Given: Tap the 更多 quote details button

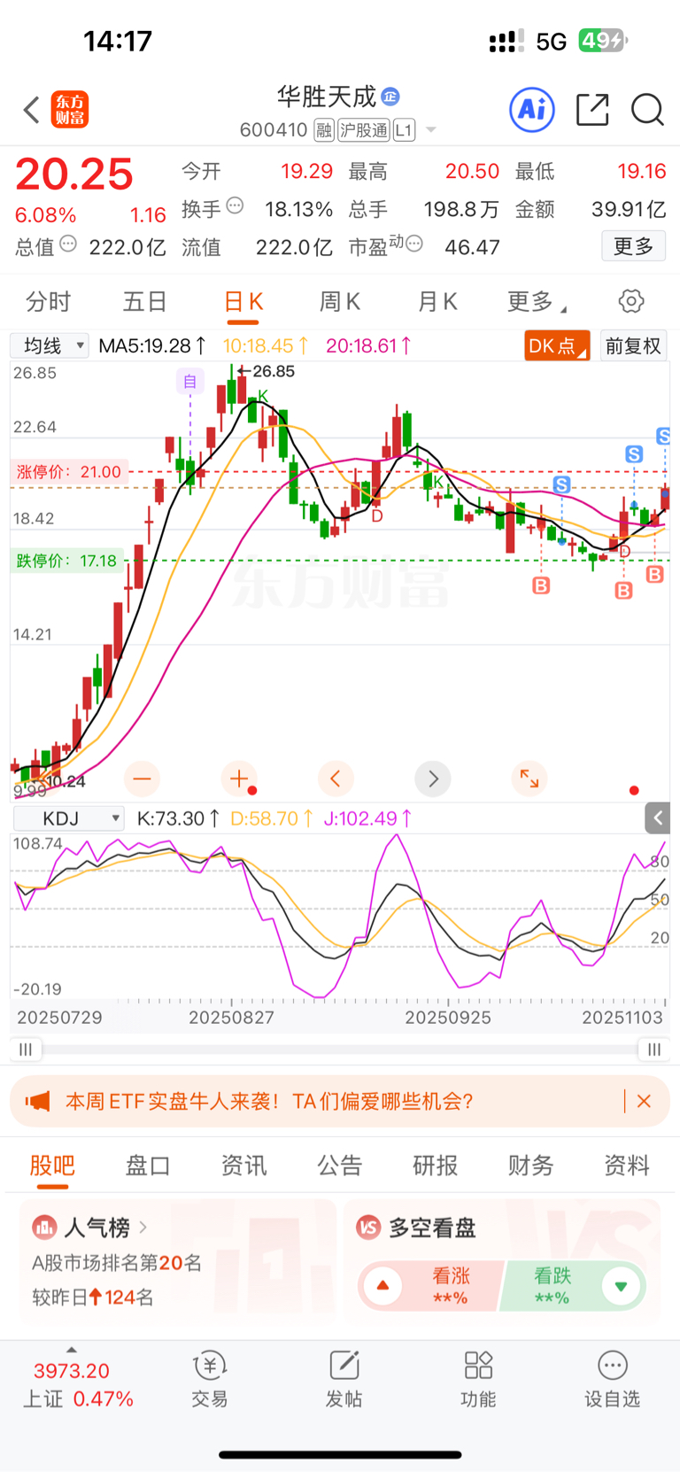Looking at the screenshot, I should [634, 245].
